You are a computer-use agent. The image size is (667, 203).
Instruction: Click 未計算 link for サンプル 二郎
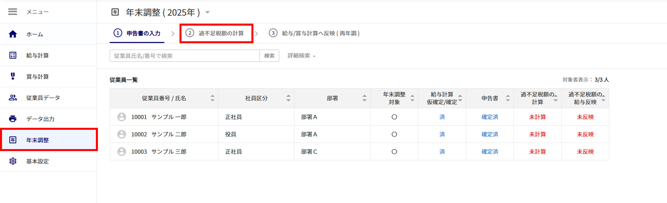click(x=537, y=134)
